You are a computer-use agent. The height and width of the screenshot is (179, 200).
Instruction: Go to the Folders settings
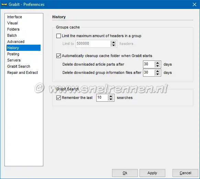tap(13, 29)
